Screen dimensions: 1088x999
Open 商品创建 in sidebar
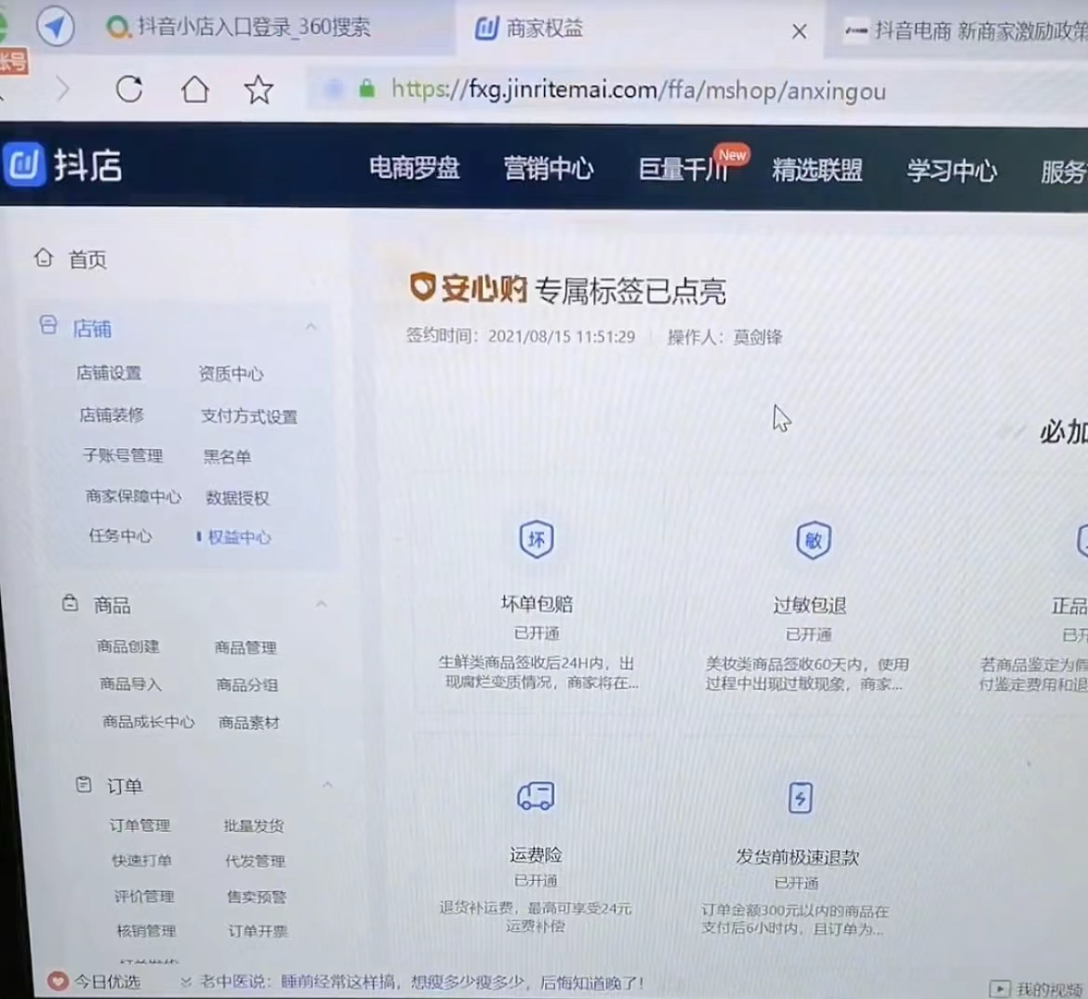127,646
